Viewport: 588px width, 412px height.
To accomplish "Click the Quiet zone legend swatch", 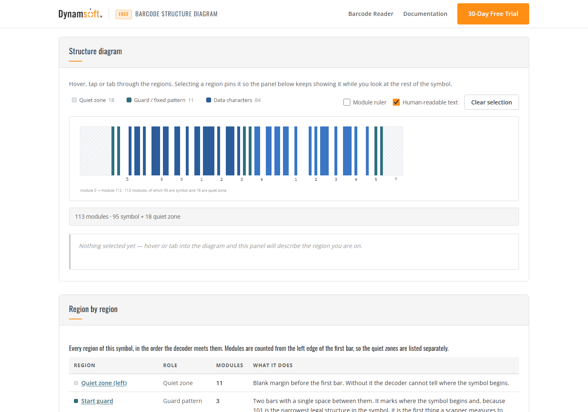I will coord(74,100).
